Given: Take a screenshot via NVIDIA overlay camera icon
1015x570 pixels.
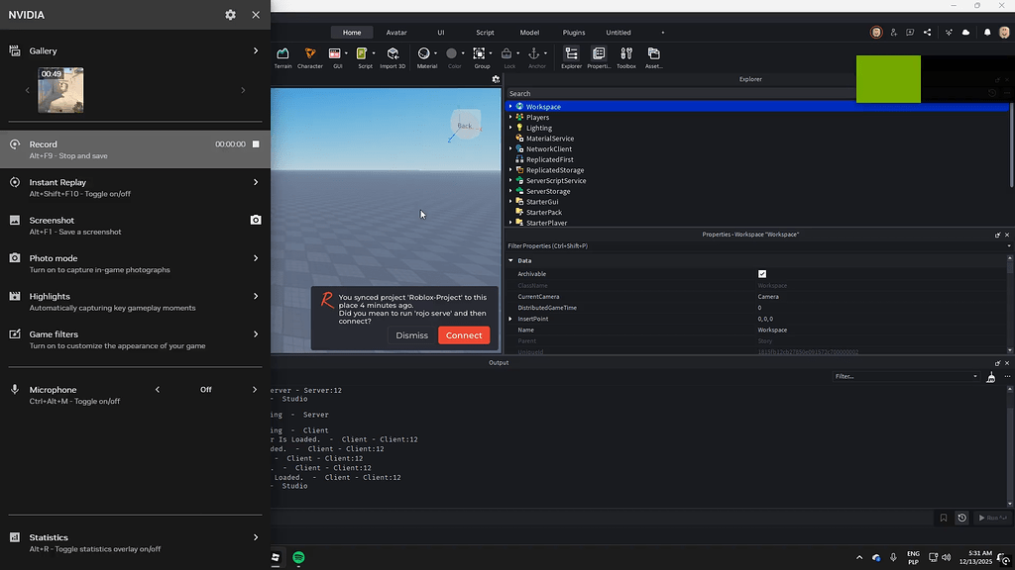Looking at the screenshot, I should [256, 220].
